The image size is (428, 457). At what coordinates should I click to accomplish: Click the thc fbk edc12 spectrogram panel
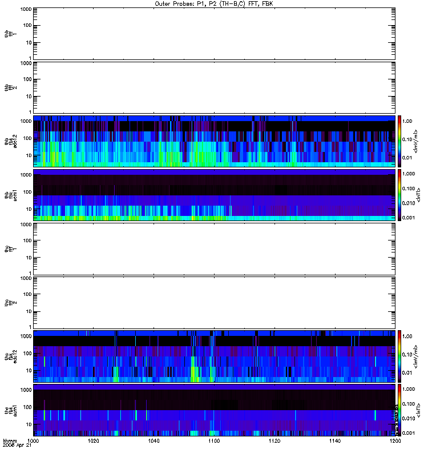[214, 356]
